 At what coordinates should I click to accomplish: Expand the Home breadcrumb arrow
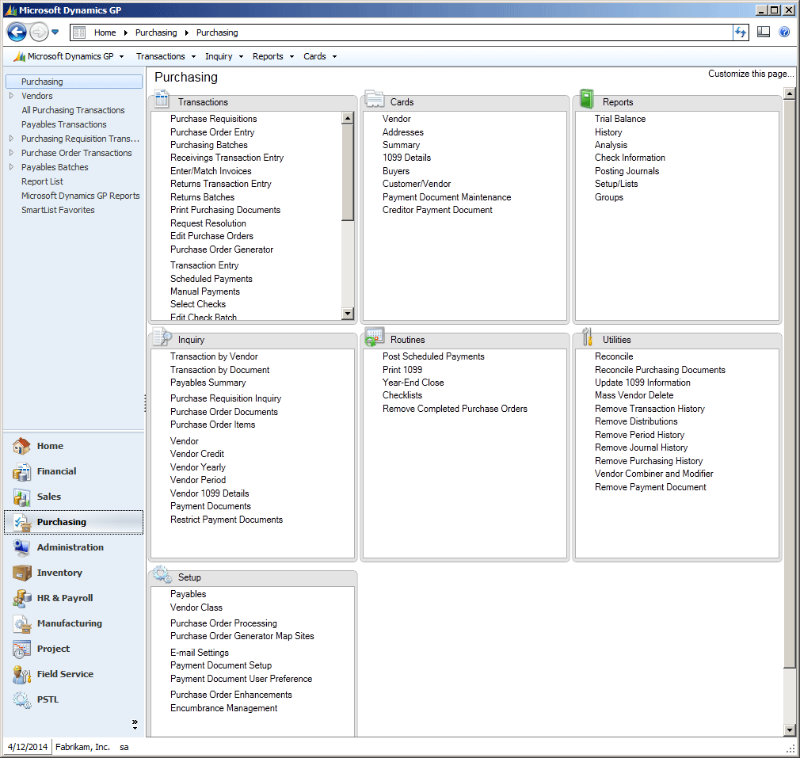[x=125, y=32]
